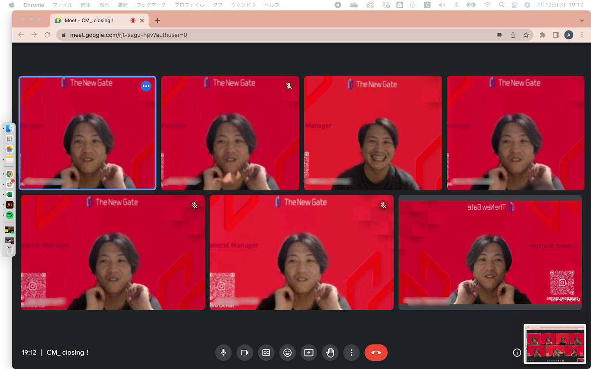The height and width of the screenshot is (369, 591).
Task: Open the 履歴 menu
Action: tap(123, 5)
